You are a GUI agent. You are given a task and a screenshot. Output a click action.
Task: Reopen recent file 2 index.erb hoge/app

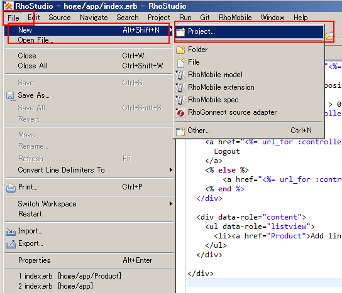pos(89,286)
